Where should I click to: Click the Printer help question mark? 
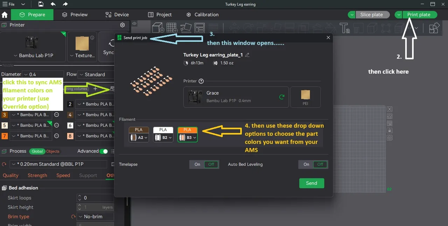click(x=201, y=81)
